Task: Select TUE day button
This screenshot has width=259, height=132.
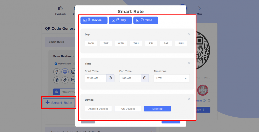Action: (106, 43)
